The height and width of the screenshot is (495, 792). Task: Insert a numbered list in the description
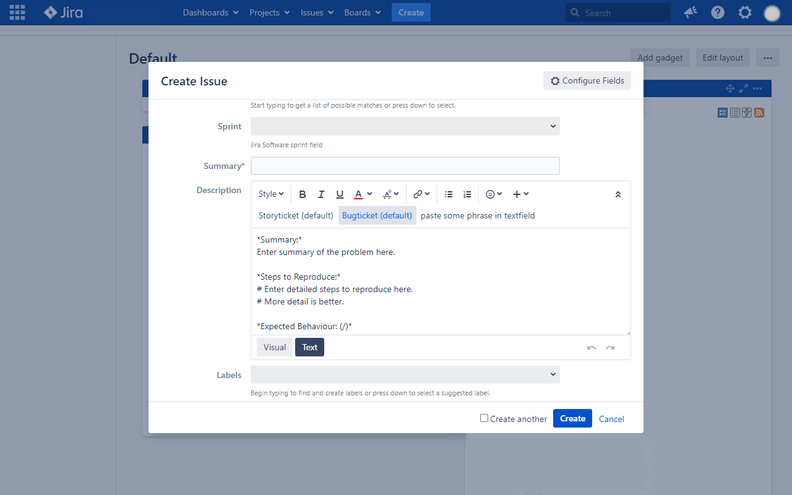[467, 194]
